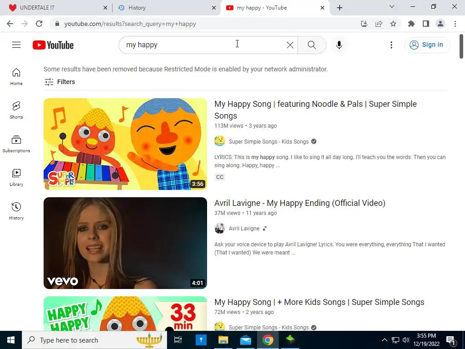Click the blue pinned app beside Task View

tap(201, 340)
